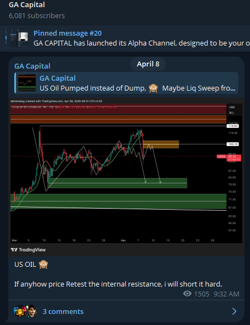The image size is (250, 325).
Task: Click the eye views icon next to 1505
Action: (x=187, y=294)
